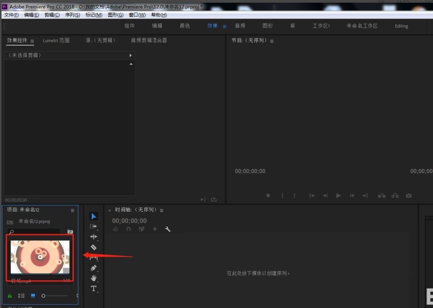Open the Timeline panel menu

point(162,210)
